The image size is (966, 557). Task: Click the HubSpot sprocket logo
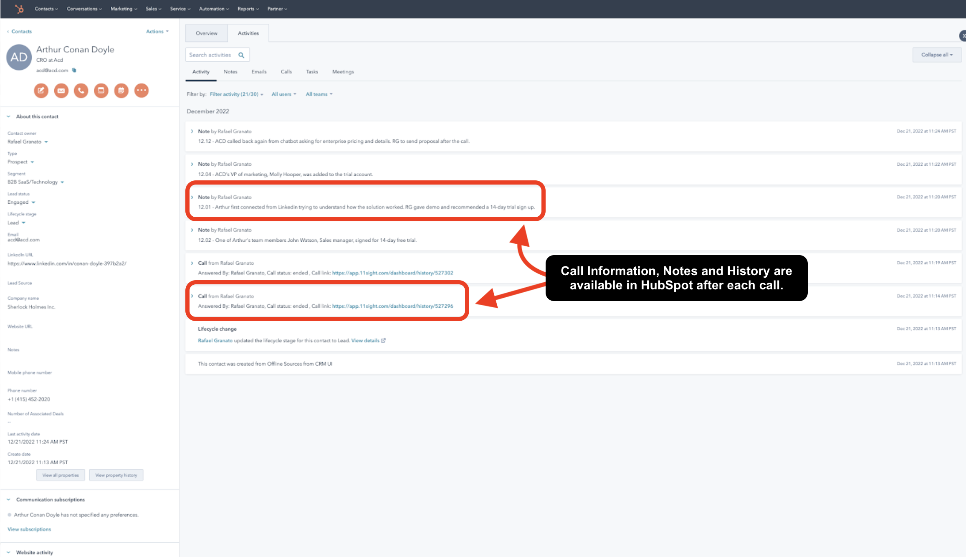click(x=19, y=8)
